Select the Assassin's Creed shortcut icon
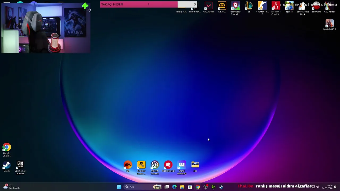340x191 pixels. tap(276, 8)
